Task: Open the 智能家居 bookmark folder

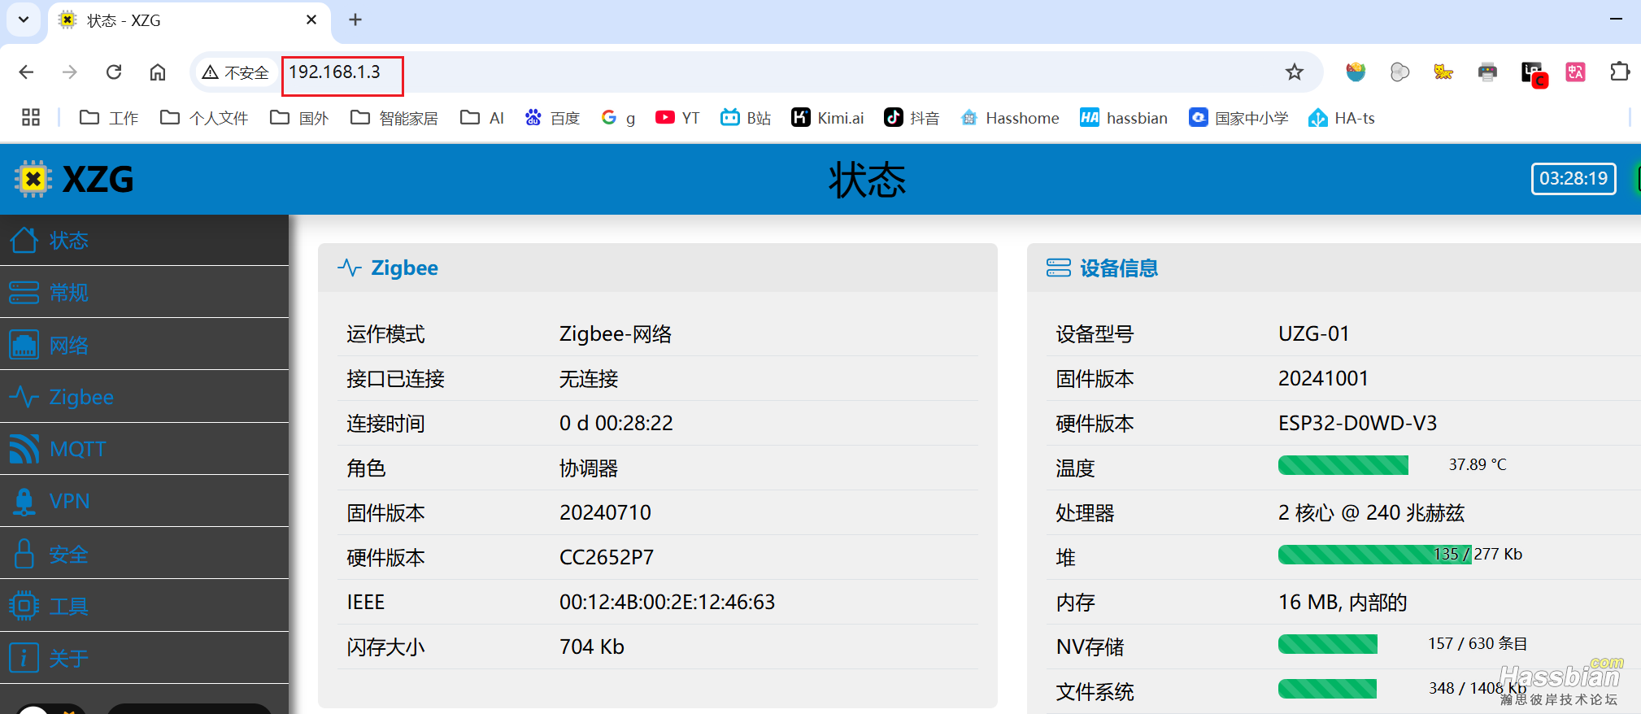Action: tap(394, 118)
